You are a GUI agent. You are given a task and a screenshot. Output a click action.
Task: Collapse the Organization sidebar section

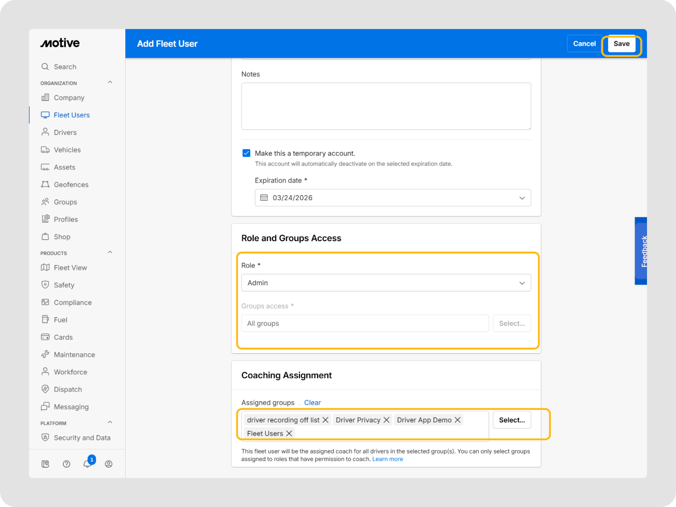click(x=110, y=82)
